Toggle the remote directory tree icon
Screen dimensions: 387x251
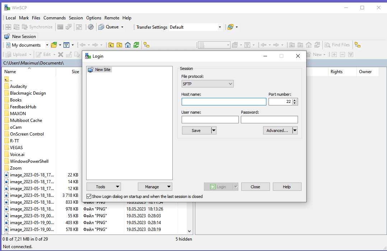[358, 45]
